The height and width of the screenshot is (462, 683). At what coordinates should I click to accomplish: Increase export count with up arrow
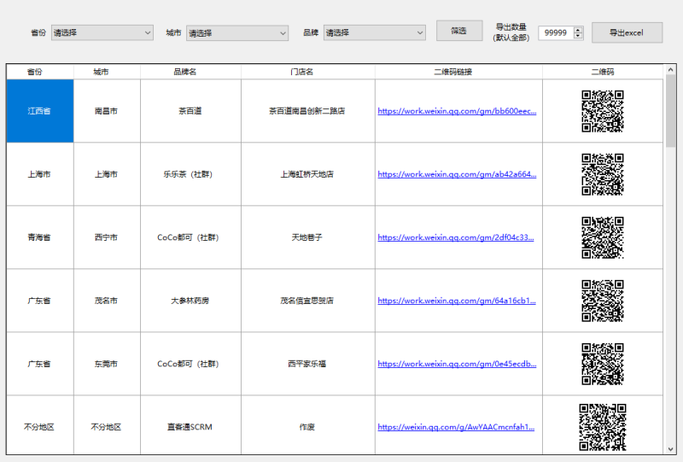point(578,30)
